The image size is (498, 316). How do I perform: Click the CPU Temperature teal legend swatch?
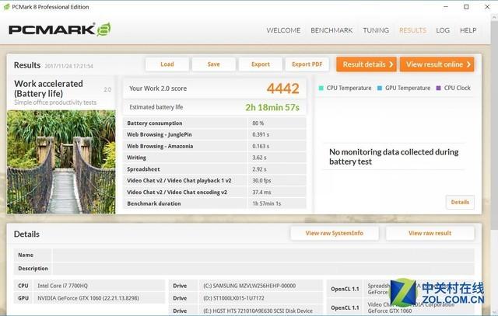coord(321,88)
